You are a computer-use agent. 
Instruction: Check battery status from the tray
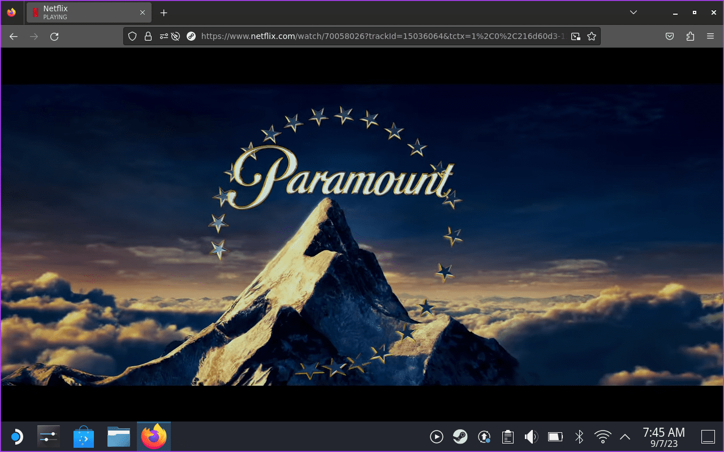555,436
